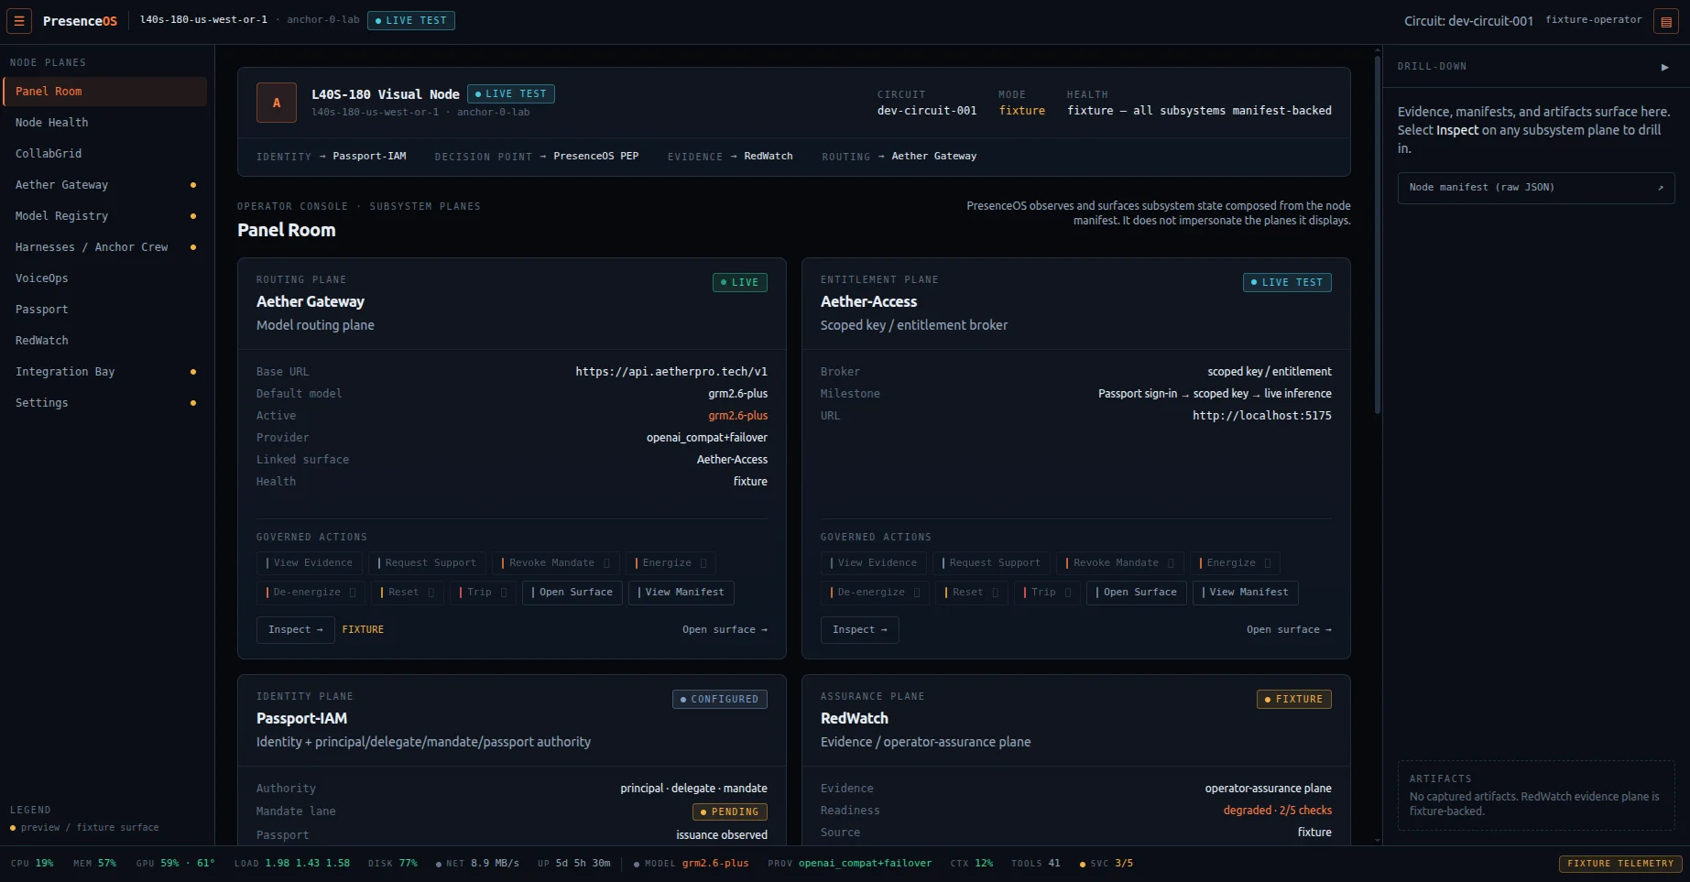Click anchor-0-lab label in top bar

click(322, 20)
